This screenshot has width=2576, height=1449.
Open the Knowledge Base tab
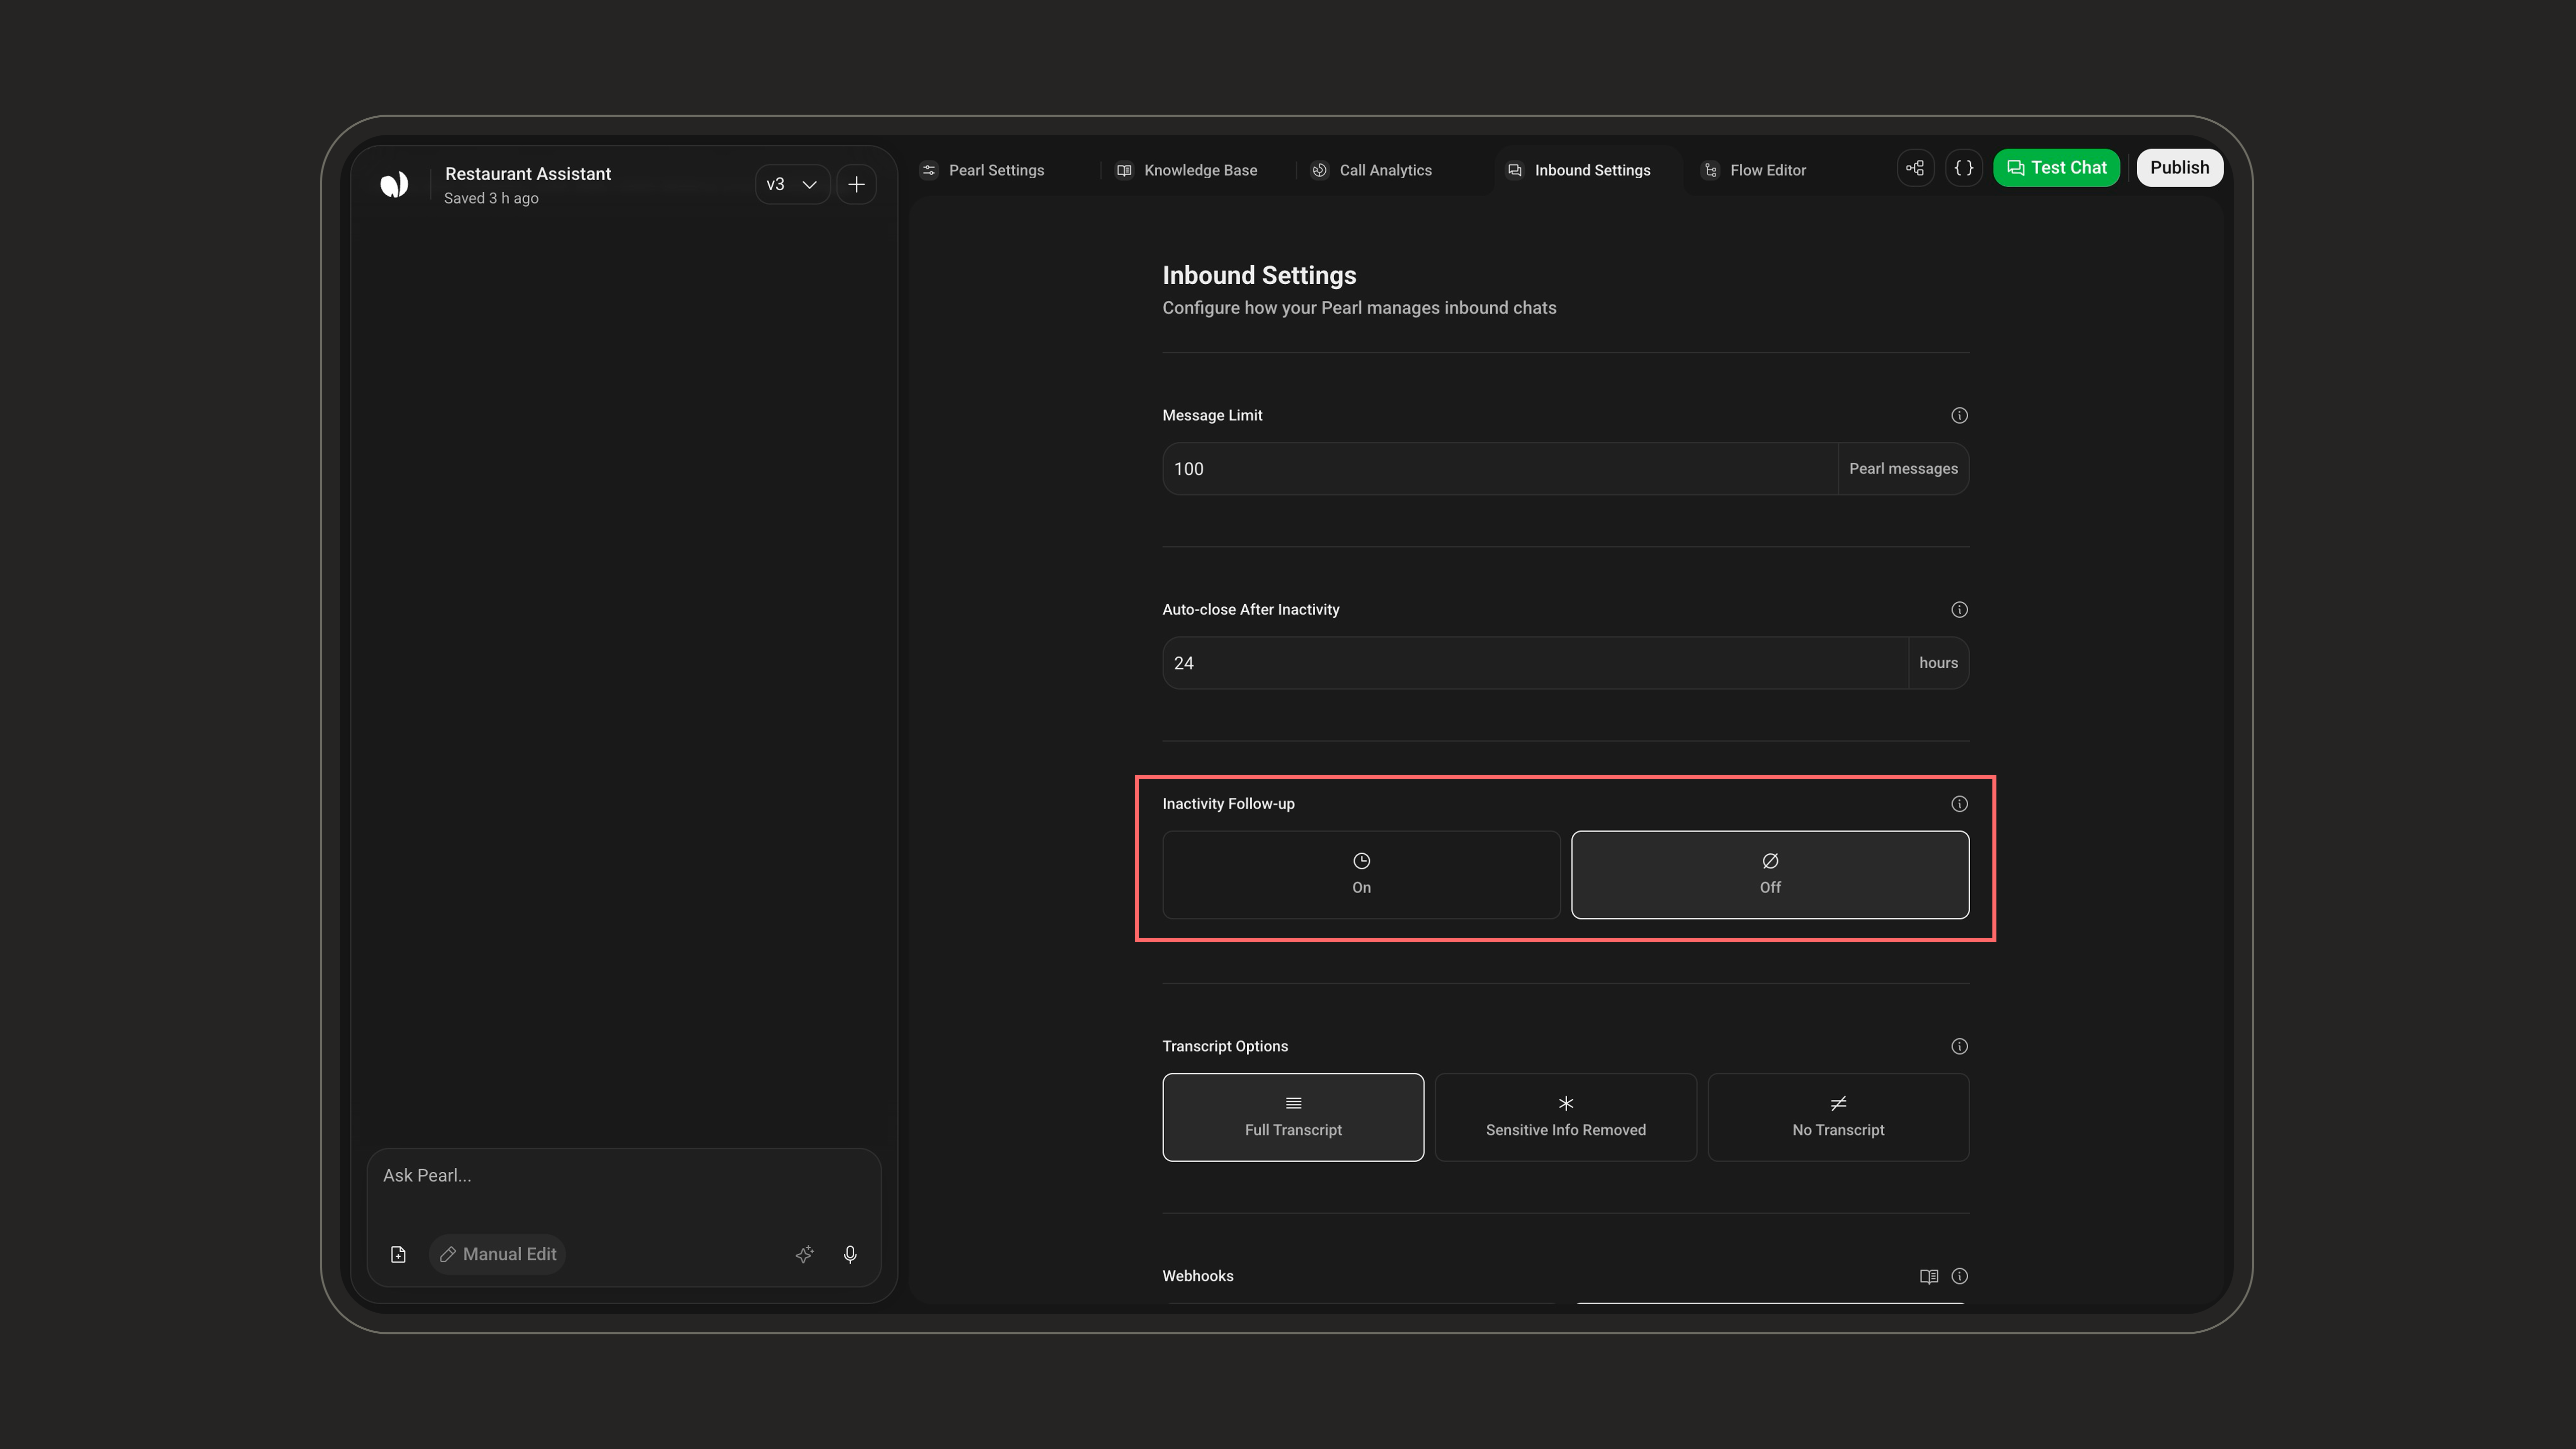(1187, 170)
